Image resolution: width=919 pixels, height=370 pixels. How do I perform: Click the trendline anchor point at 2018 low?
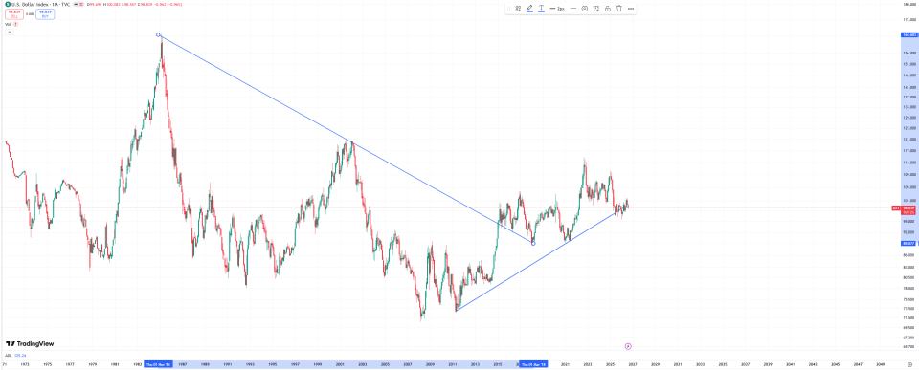(533, 243)
